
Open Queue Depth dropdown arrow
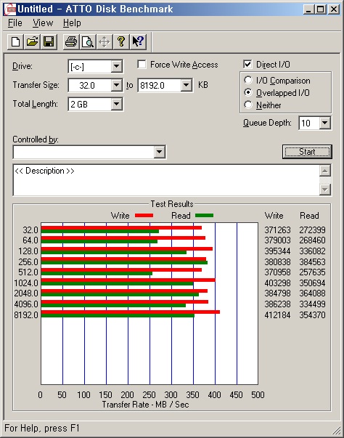click(x=325, y=123)
